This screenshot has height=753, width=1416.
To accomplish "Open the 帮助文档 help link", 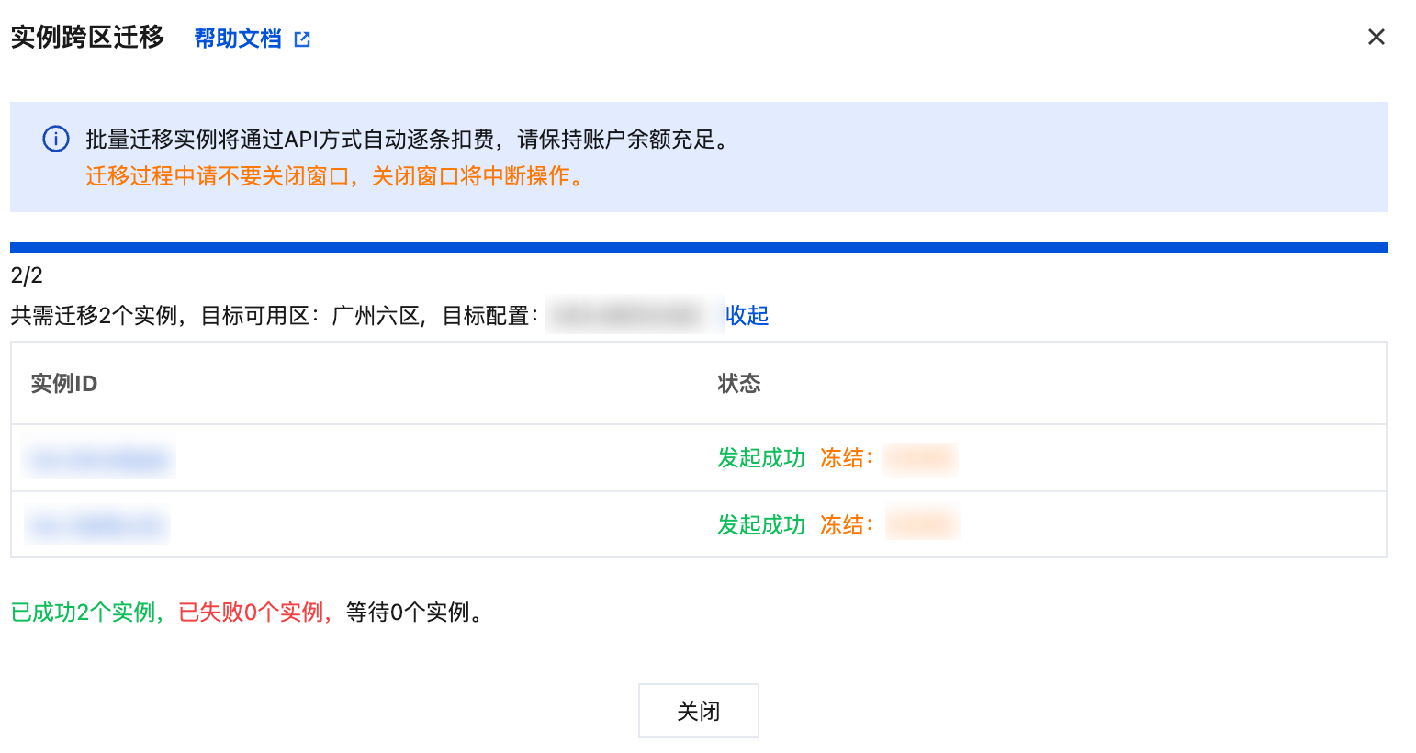I will (237, 39).
